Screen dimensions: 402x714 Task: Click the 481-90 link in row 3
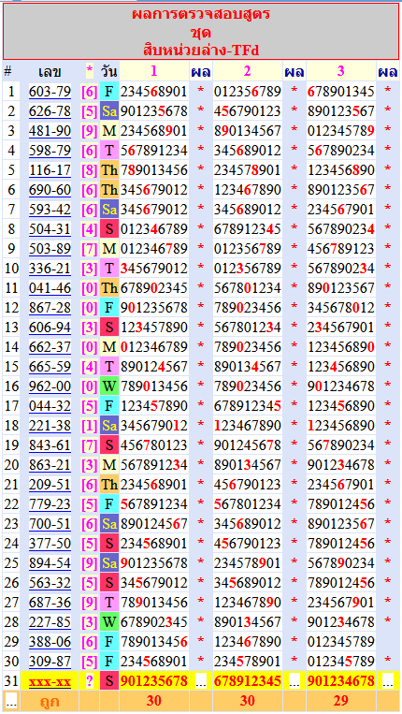50,131
